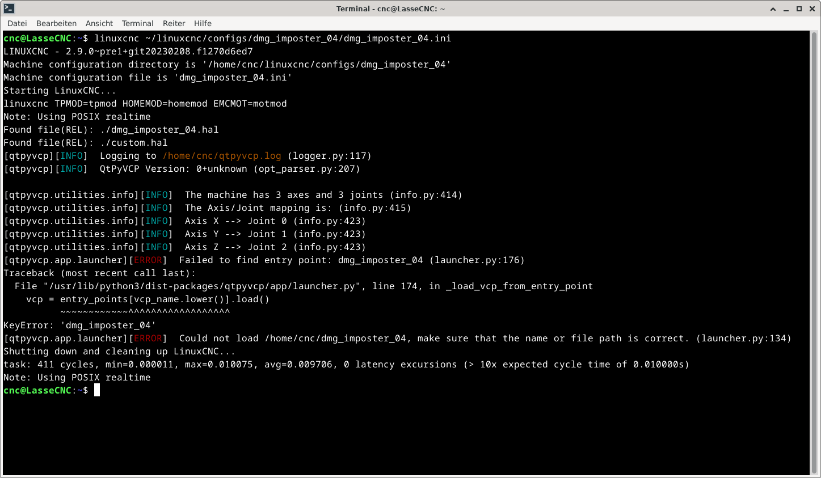Click the text "QtPyVCP Version: 0+unknown"
This screenshot has height=478, width=821.
click(x=174, y=169)
